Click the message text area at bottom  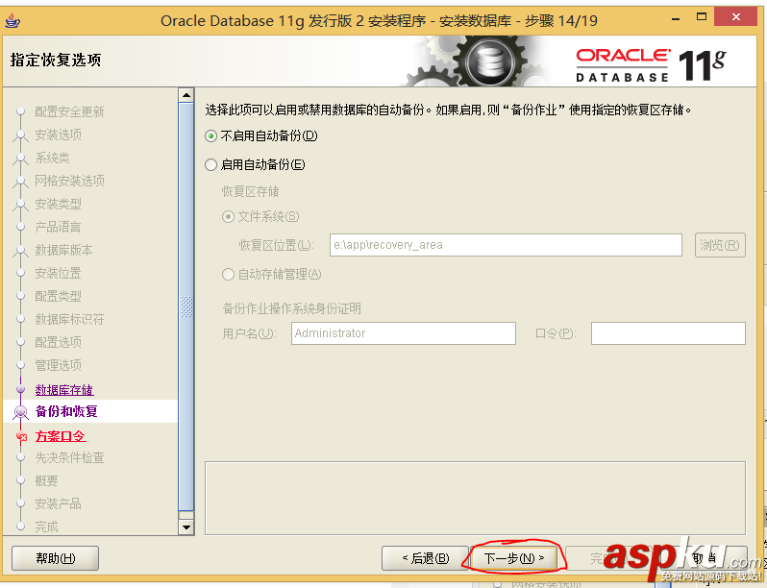(x=475, y=498)
